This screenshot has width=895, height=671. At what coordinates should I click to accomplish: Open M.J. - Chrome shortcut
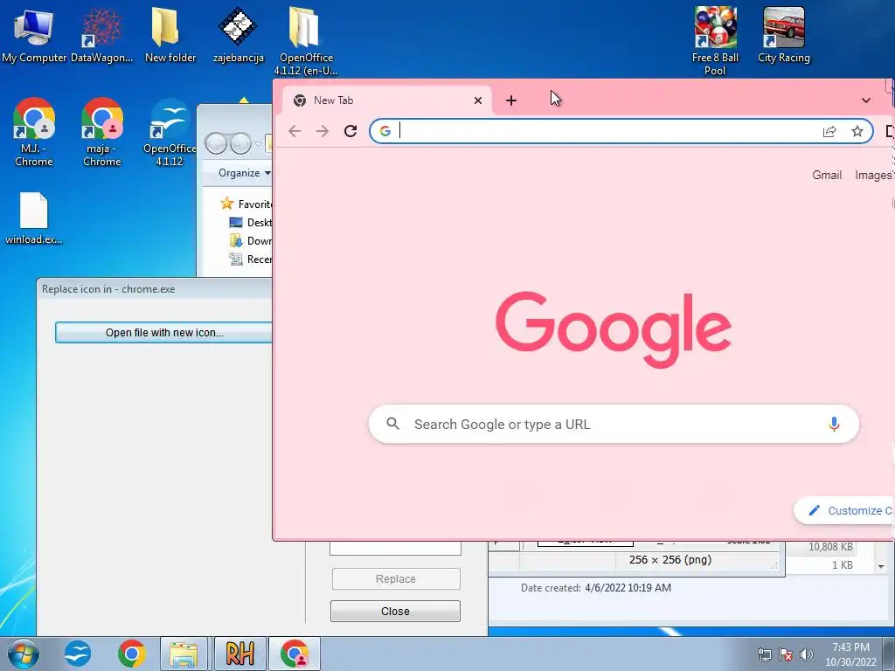(x=34, y=133)
